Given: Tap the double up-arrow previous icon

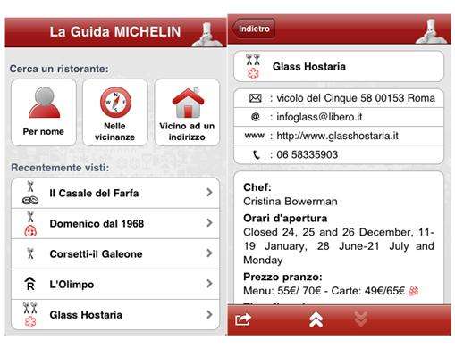Looking at the screenshot, I should point(316,319).
